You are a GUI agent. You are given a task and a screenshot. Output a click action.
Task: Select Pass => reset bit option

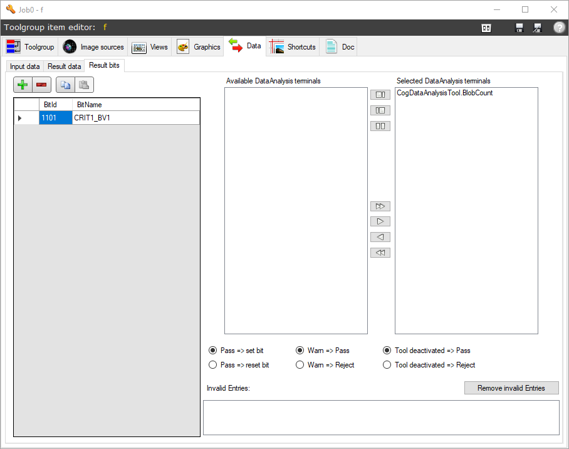(x=239, y=365)
